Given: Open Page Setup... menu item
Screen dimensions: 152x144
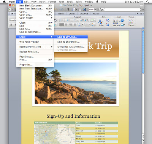Looking at the screenshot, I should tap(35, 57).
